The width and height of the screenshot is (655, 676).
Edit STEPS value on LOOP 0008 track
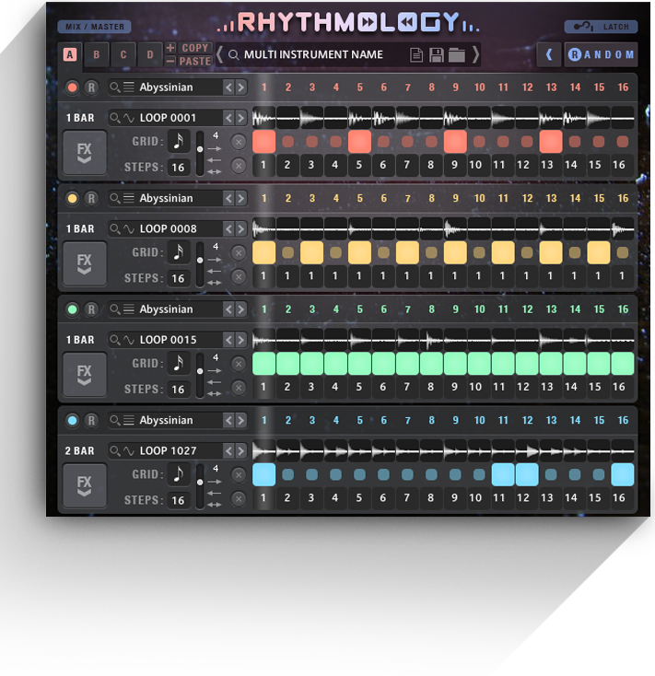[178, 278]
